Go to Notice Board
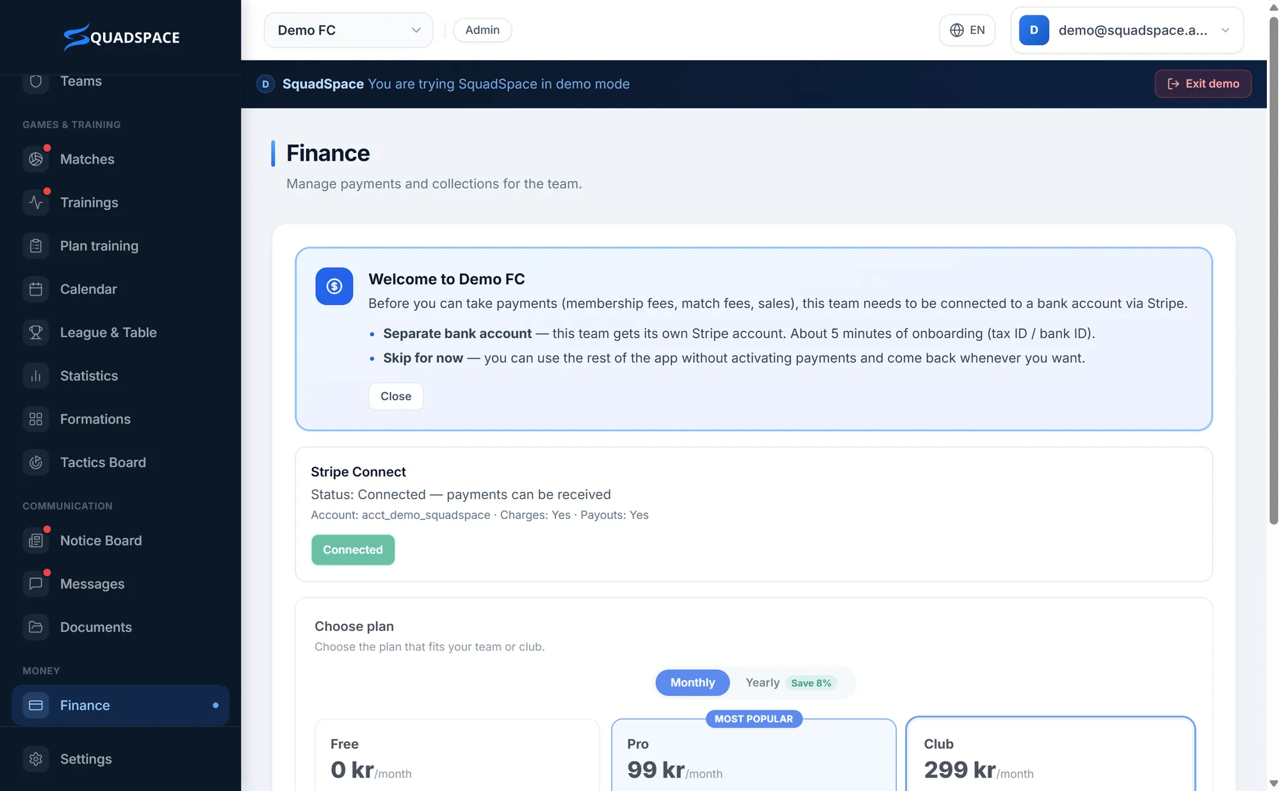 pyautogui.click(x=120, y=541)
